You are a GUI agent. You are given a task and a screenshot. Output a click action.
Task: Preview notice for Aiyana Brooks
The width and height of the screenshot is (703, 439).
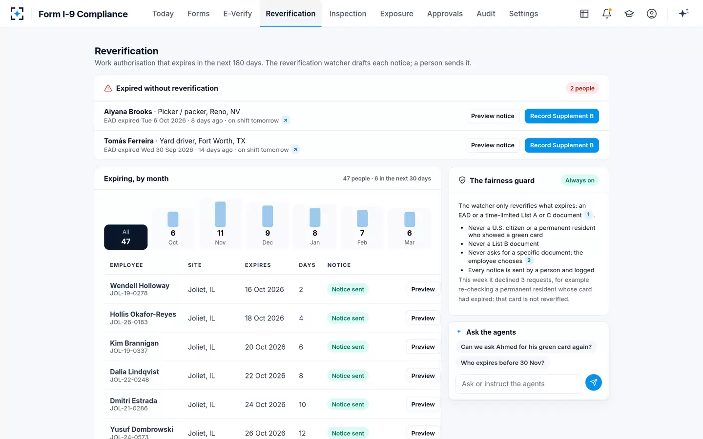coord(493,116)
